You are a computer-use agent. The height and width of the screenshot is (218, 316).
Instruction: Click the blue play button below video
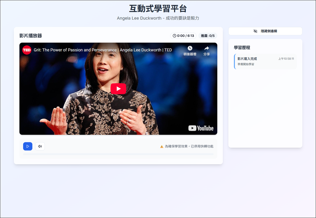27,146
